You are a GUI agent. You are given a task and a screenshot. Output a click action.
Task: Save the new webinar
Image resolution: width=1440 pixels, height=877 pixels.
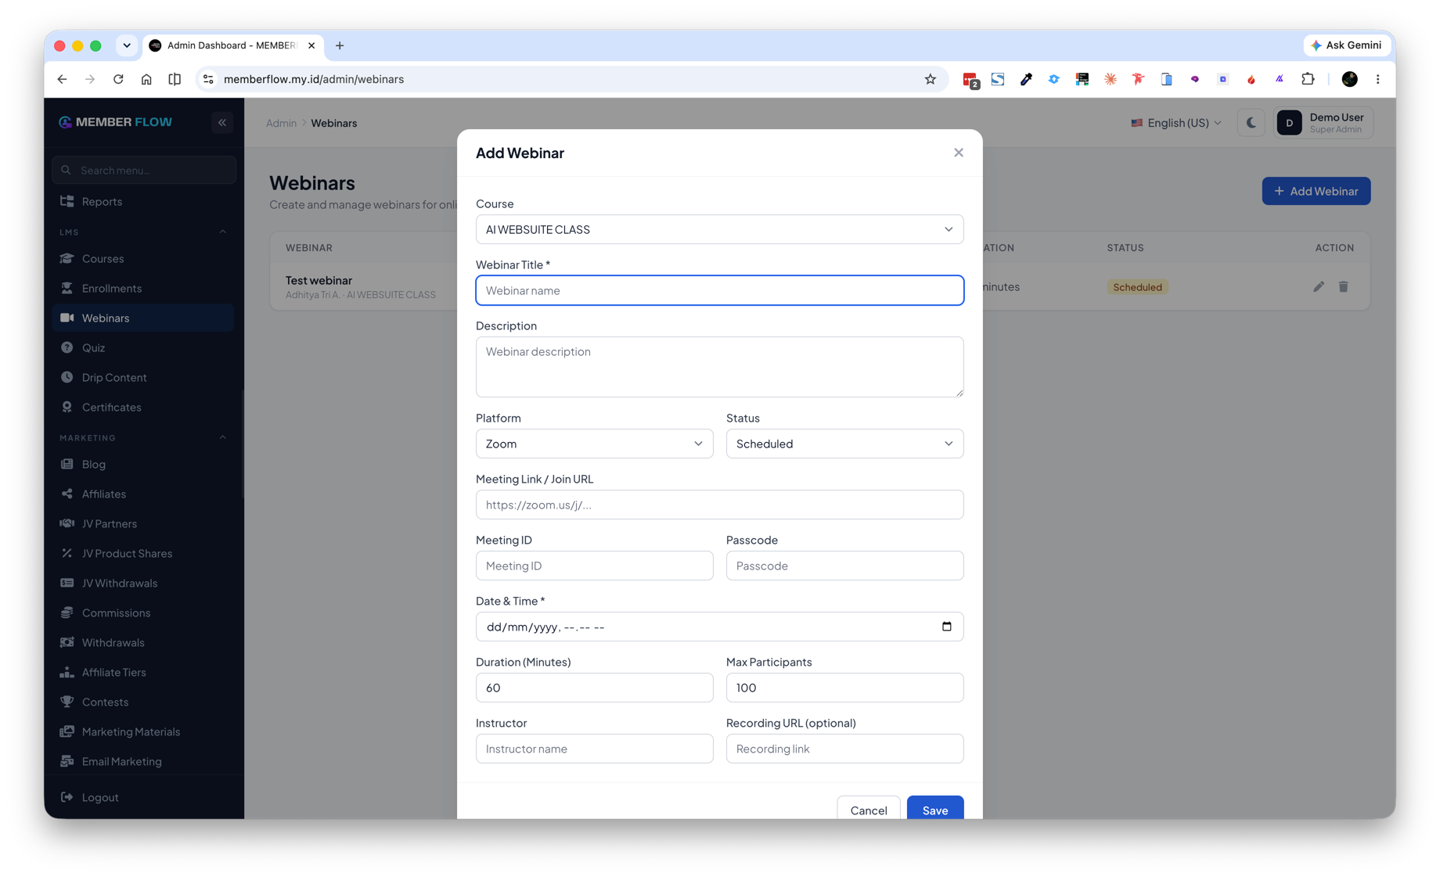pyautogui.click(x=935, y=809)
